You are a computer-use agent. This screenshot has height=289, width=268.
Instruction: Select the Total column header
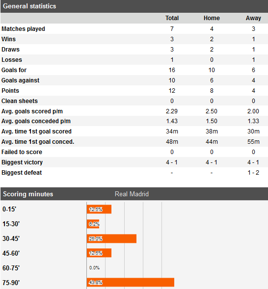[172, 18]
